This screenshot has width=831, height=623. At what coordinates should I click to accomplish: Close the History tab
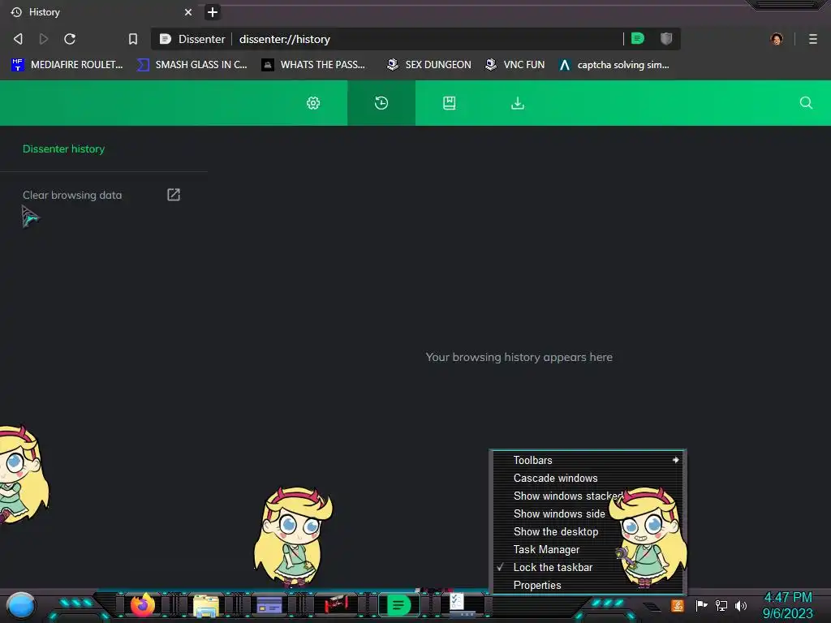(188, 11)
